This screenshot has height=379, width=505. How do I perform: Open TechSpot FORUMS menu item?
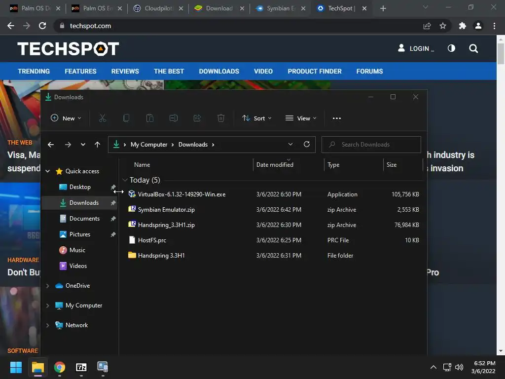pyautogui.click(x=369, y=71)
